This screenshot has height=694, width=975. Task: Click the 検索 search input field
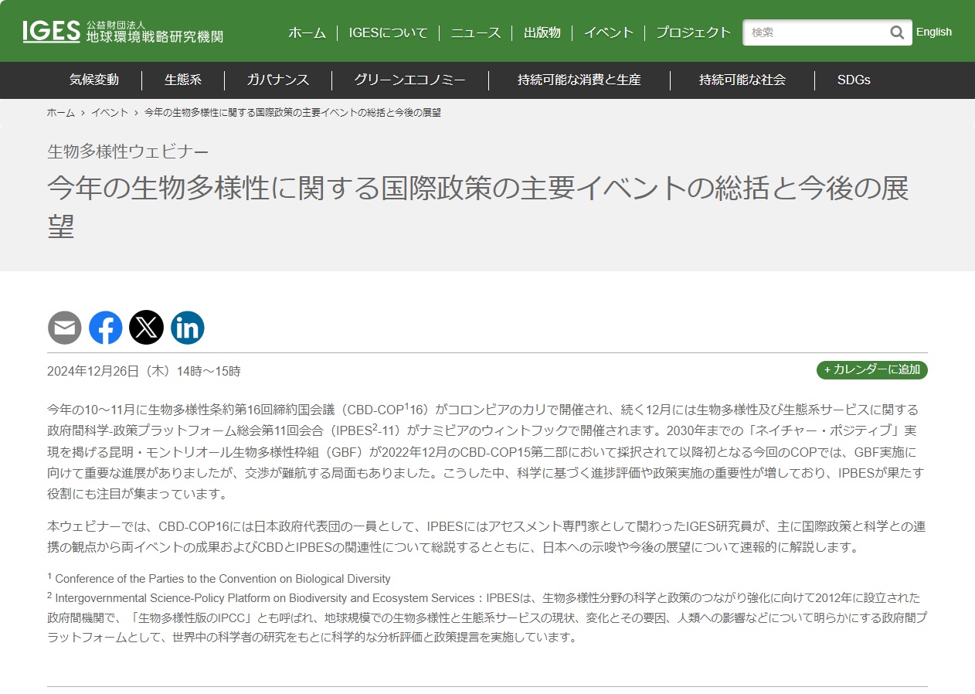(815, 32)
